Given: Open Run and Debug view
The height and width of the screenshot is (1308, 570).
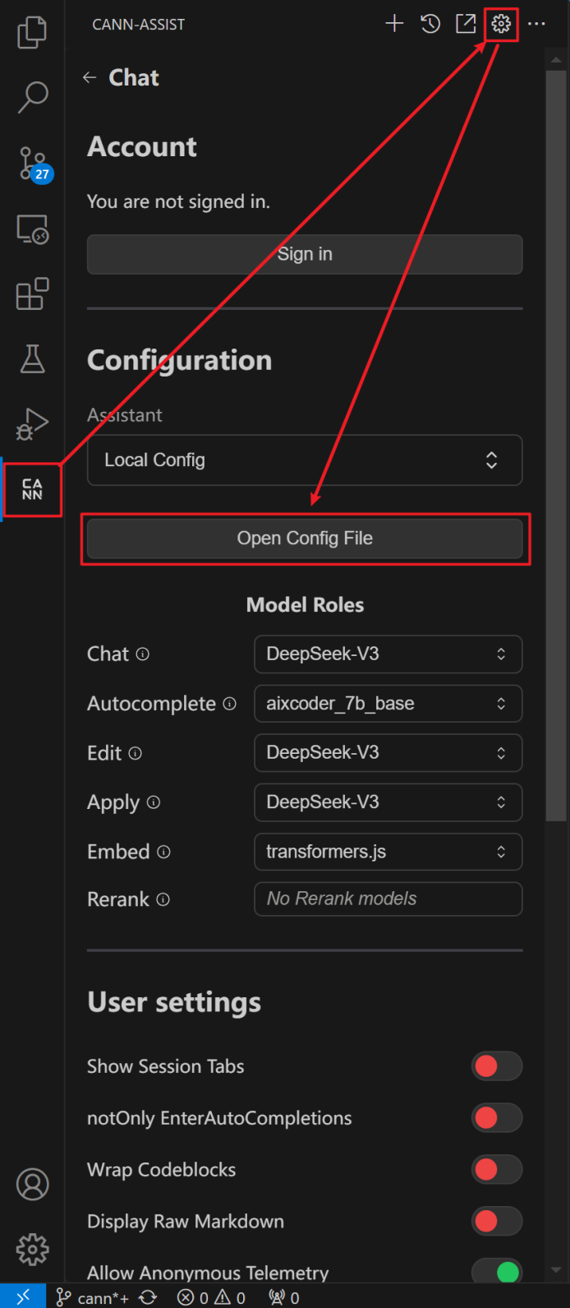Looking at the screenshot, I should pyautogui.click(x=32, y=424).
